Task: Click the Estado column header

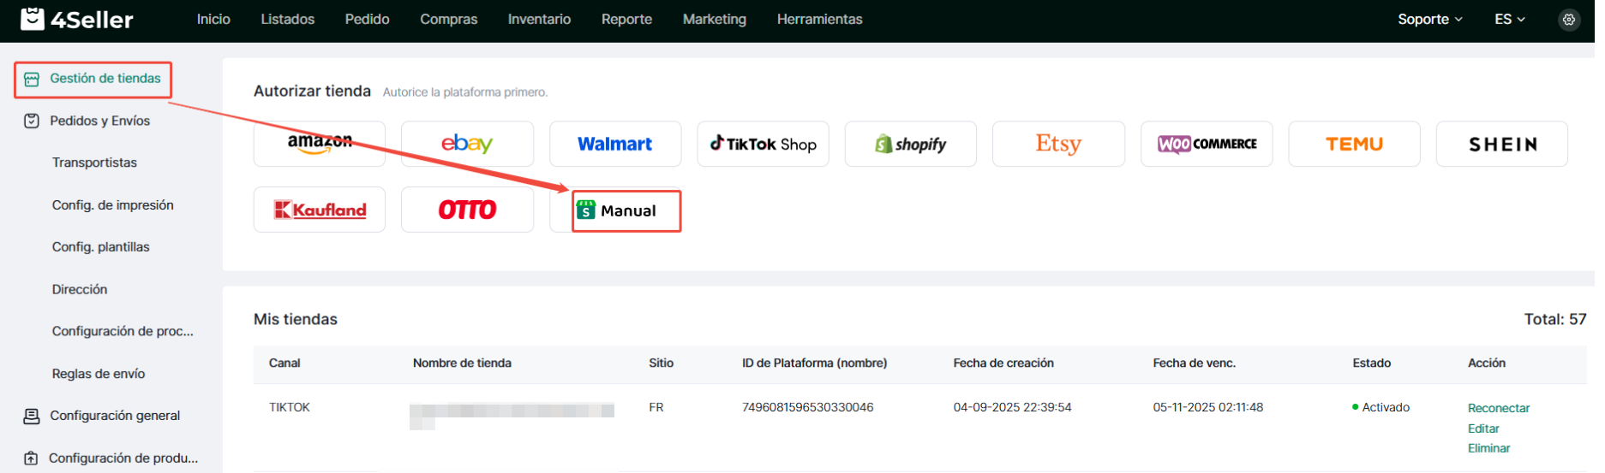Action: click(x=1371, y=364)
